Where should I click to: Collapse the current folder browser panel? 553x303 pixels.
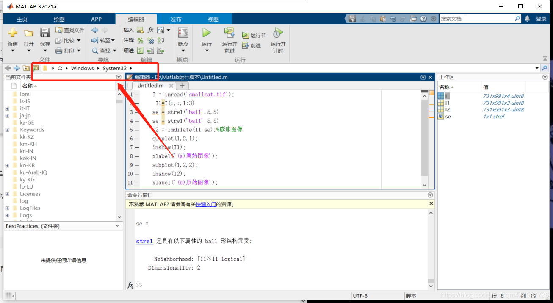118,77
